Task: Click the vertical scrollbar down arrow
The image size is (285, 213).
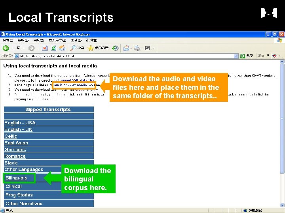Action: click(x=282, y=205)
